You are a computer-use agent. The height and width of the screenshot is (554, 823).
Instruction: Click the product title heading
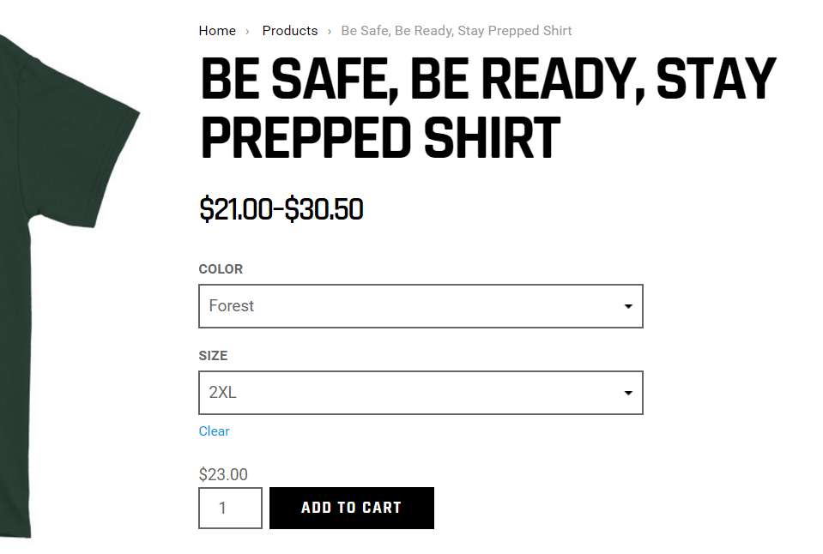tap(488, 107)
